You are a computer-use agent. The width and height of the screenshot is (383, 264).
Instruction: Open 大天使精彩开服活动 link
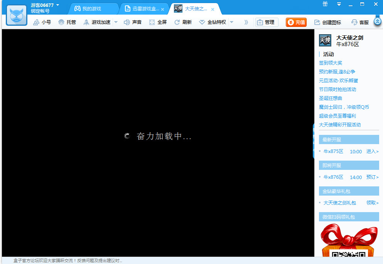click(x=340, y=125)
